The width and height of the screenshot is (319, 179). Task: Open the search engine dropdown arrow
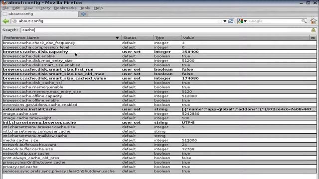pos(245,21)
